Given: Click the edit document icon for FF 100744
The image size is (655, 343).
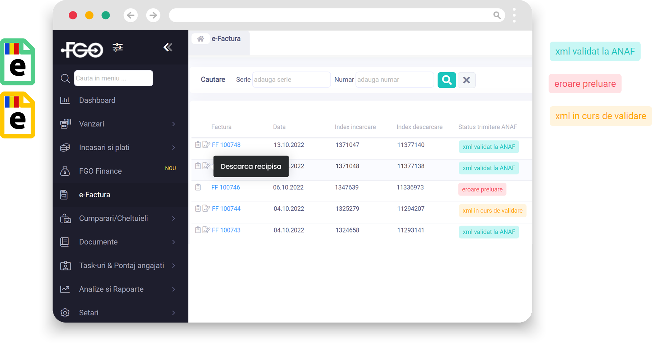Looking at the screenshot, I should [206, 208].
